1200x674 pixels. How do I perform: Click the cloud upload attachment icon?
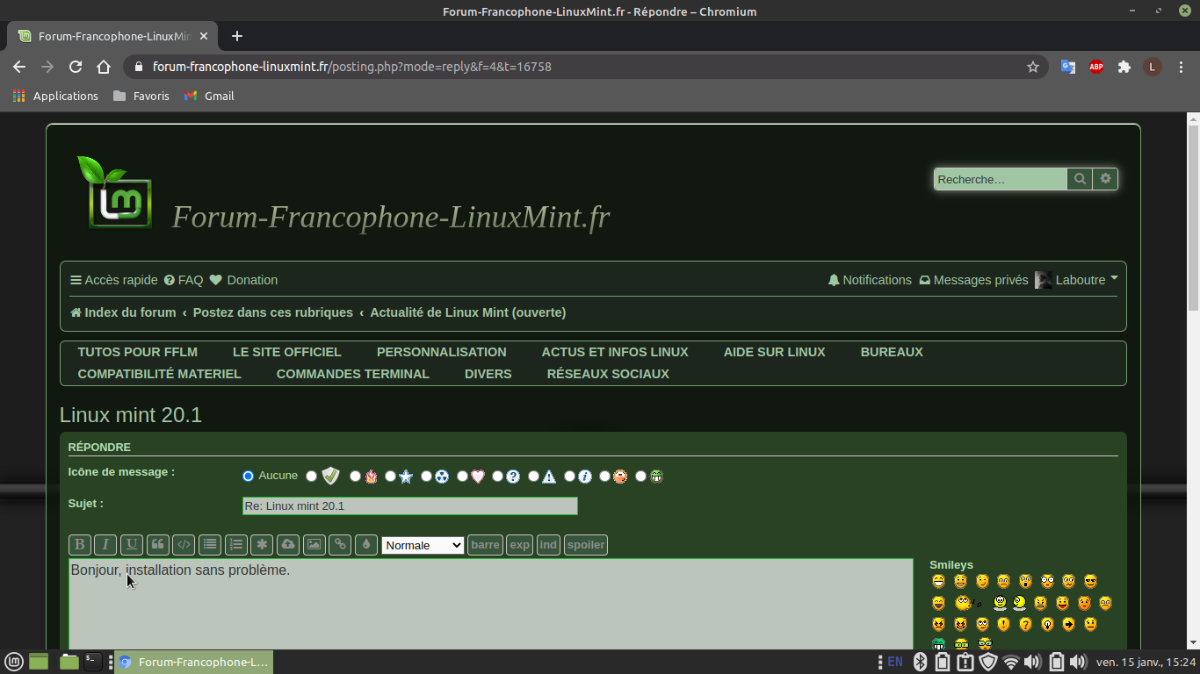288,545
